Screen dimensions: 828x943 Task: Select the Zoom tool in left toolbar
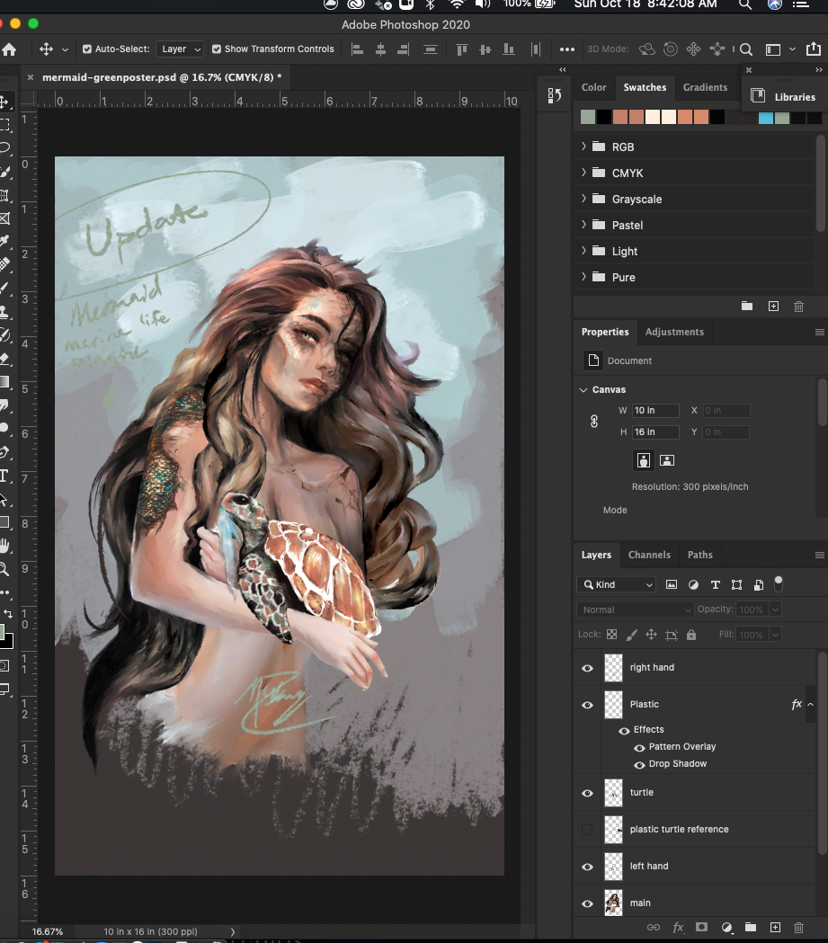[4, 569]
